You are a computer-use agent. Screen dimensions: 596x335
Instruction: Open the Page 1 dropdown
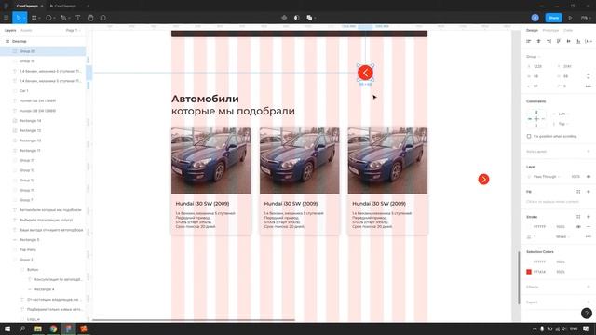click(73, 30)
